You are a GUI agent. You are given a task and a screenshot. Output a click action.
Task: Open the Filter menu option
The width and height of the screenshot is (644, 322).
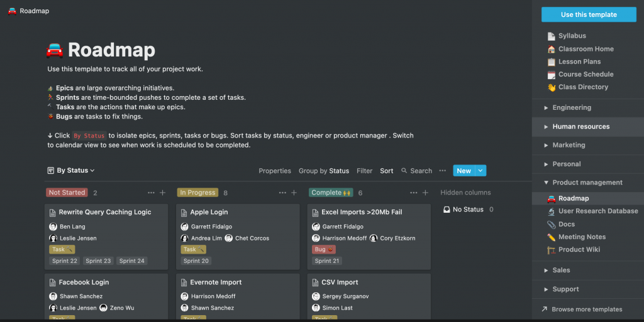click(x=364, y=171)
